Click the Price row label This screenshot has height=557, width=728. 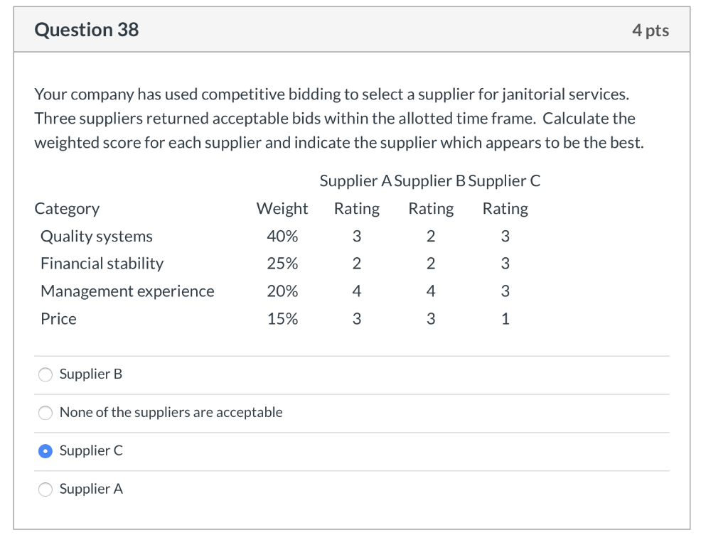tap(58, 319)
